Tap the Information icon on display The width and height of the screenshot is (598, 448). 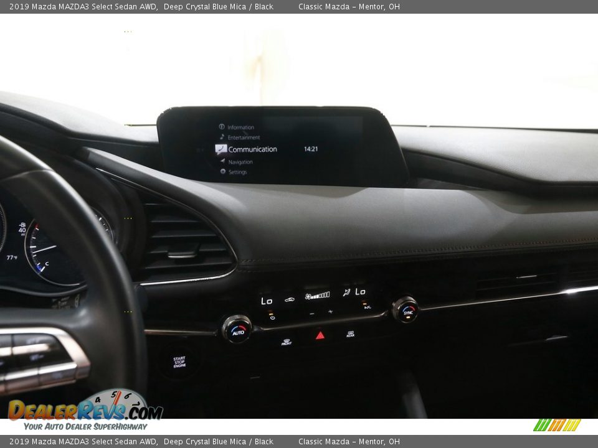pos(222,127)
